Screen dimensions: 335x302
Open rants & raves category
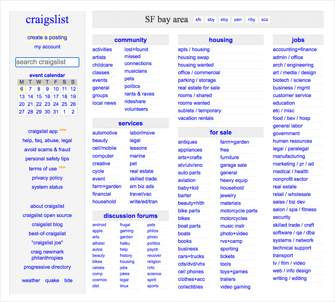pyautogui.click(x=139, y=94)
